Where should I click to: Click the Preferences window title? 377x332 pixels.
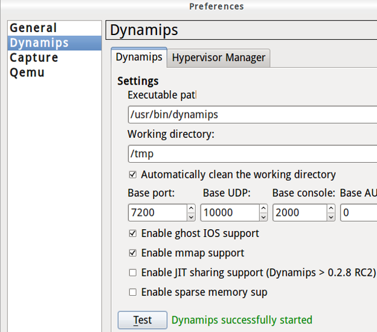tap(216, 7)
